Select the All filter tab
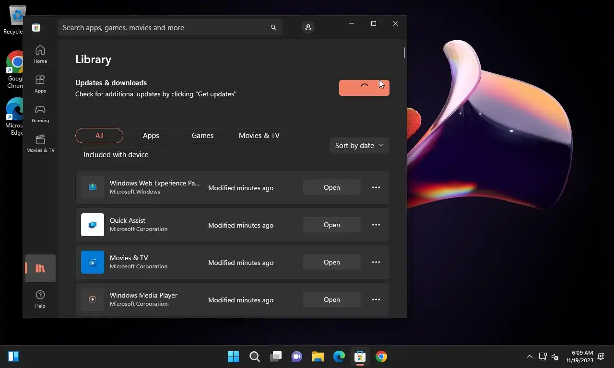614x368 pixels. click(x=99, y=136)
